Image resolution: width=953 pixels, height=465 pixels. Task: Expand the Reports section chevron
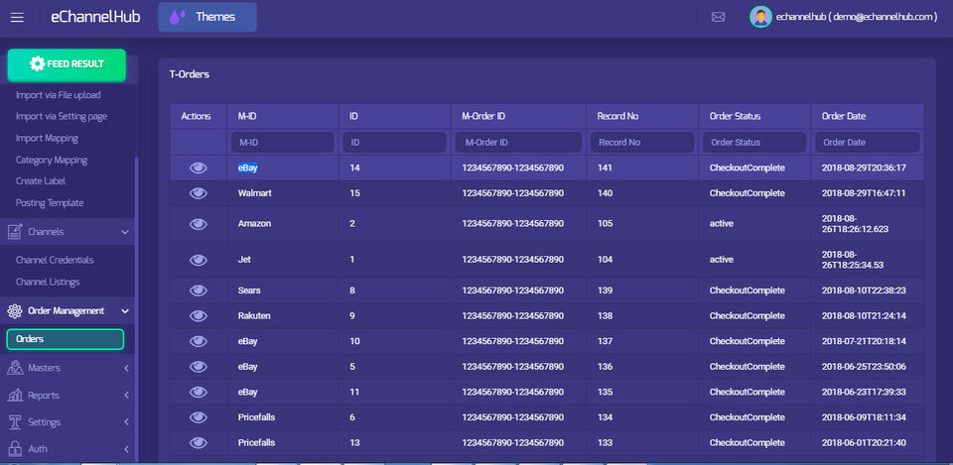point(126,396)
